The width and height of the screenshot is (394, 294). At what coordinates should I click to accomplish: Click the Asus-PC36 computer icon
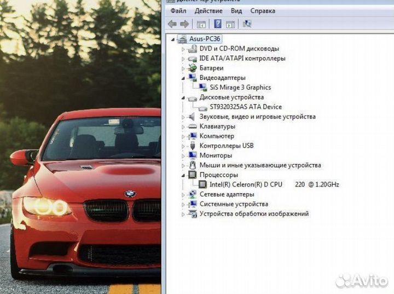tap(182, 39)
